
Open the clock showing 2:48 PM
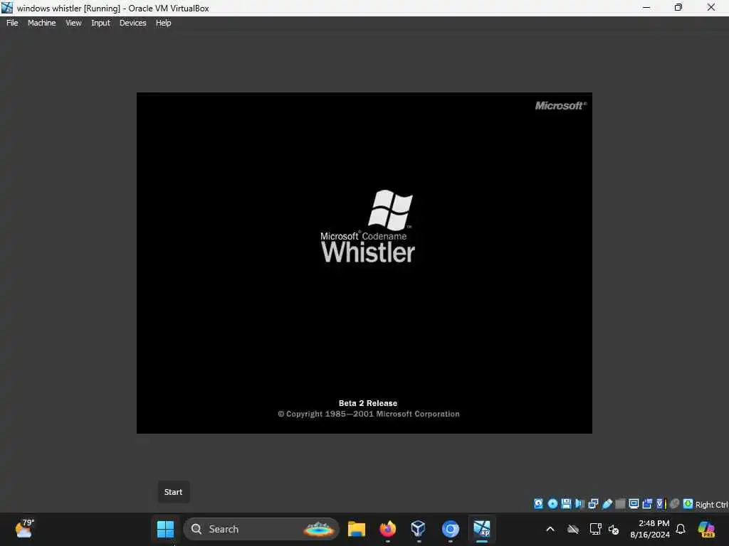click(650, 529)
